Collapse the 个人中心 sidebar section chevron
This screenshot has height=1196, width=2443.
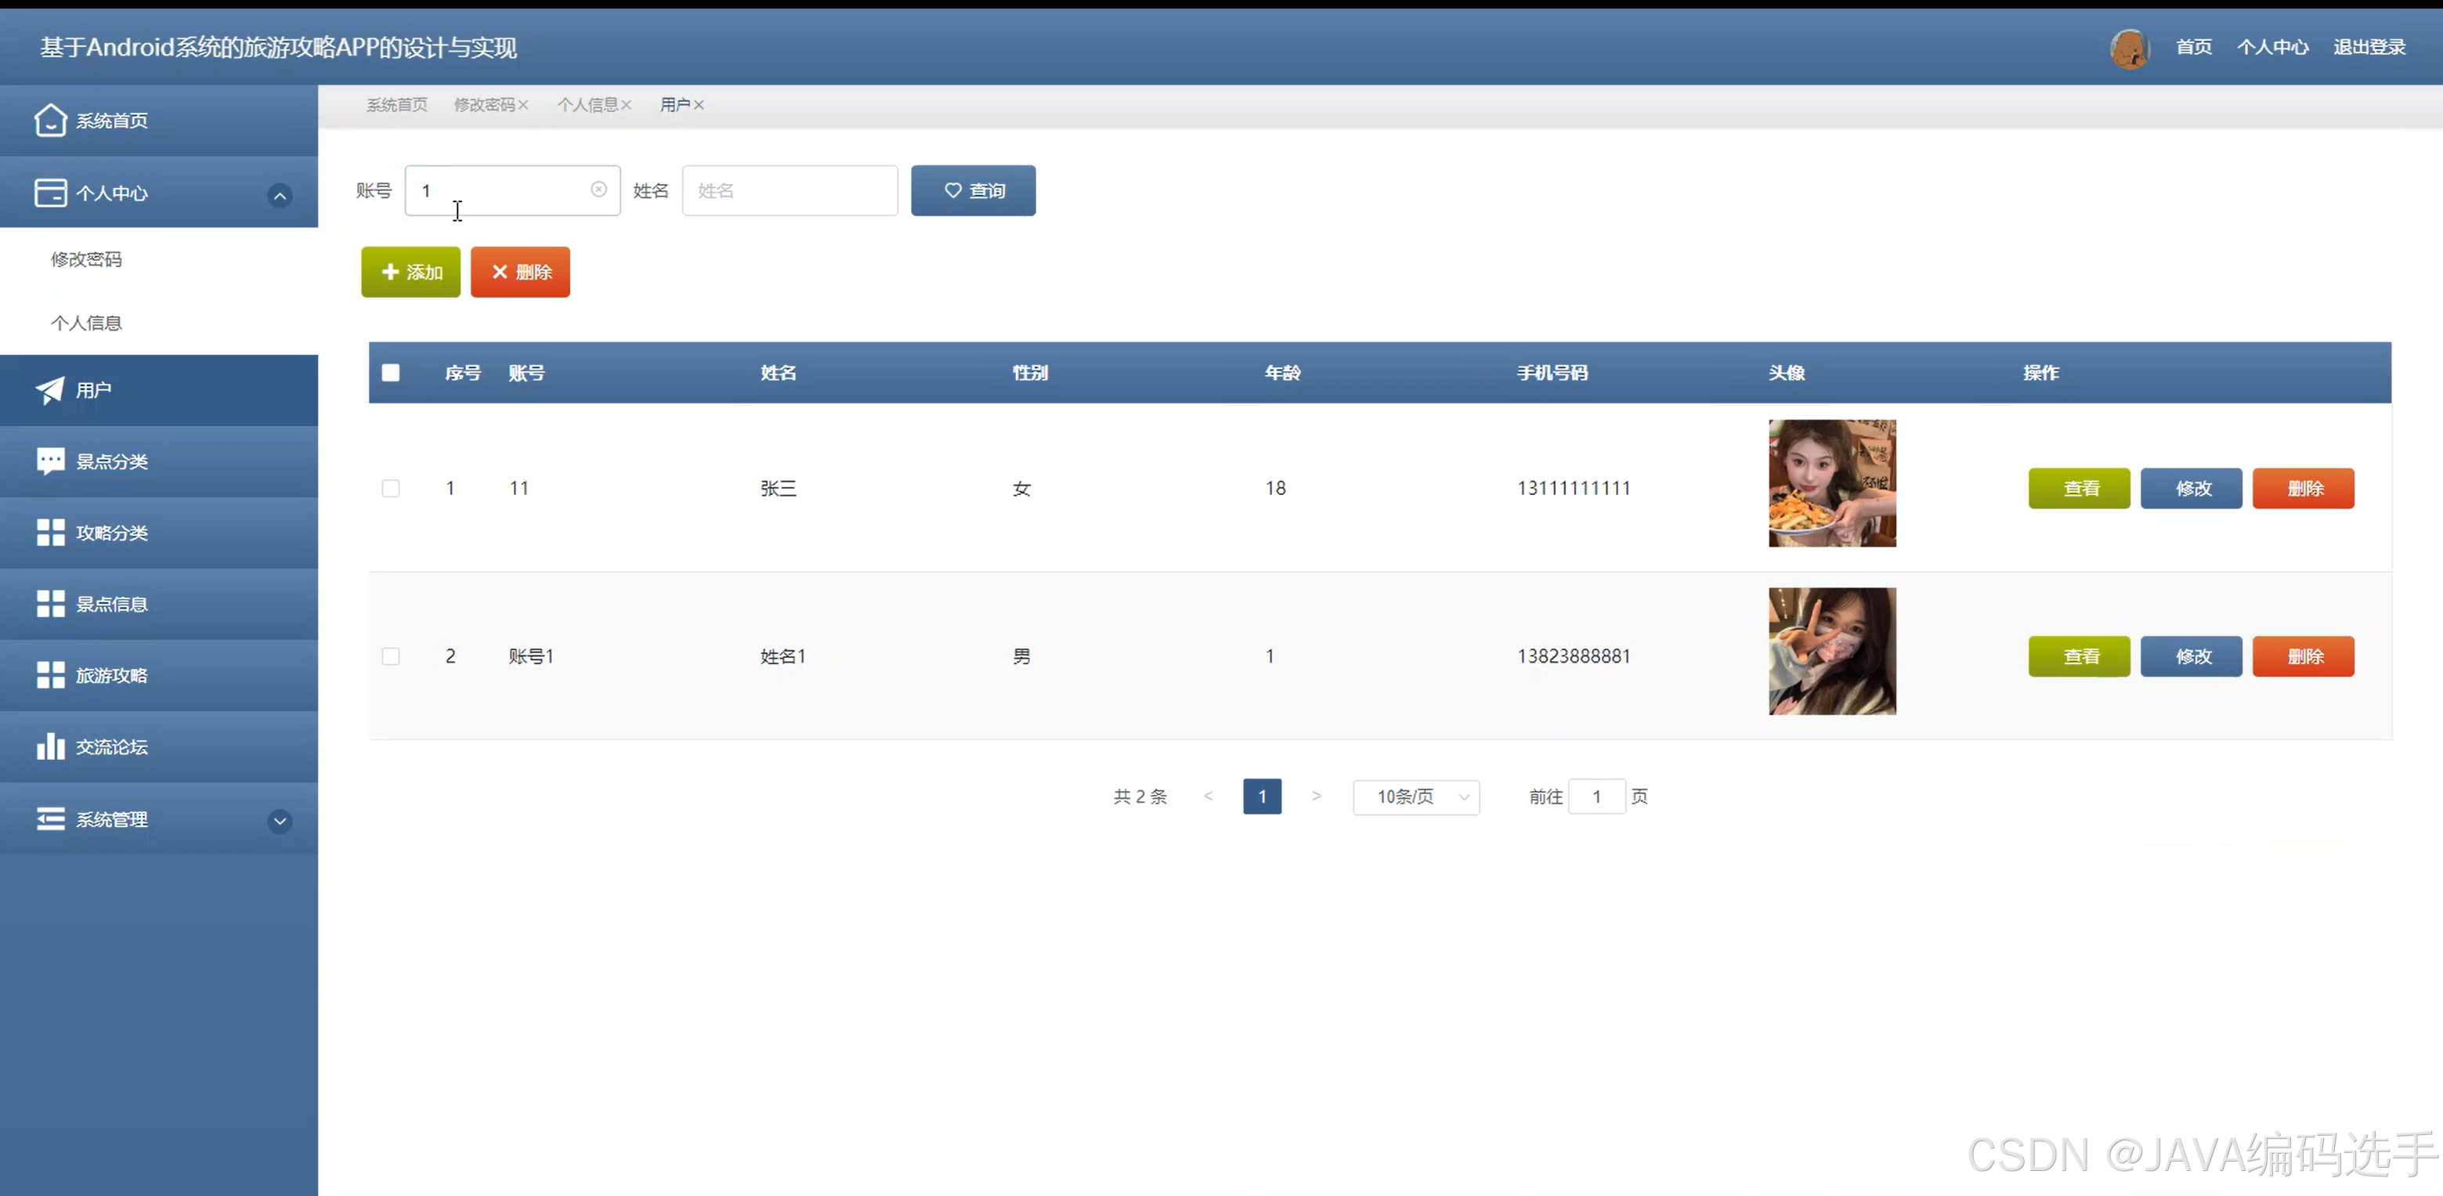click(280, 197)
